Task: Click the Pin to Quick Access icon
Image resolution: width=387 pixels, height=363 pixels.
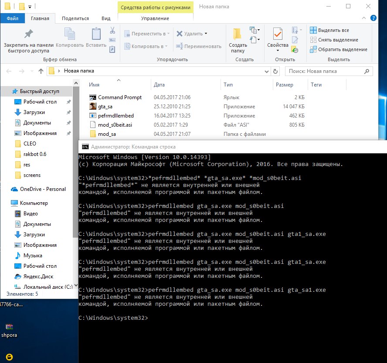Action: point(29,34)
